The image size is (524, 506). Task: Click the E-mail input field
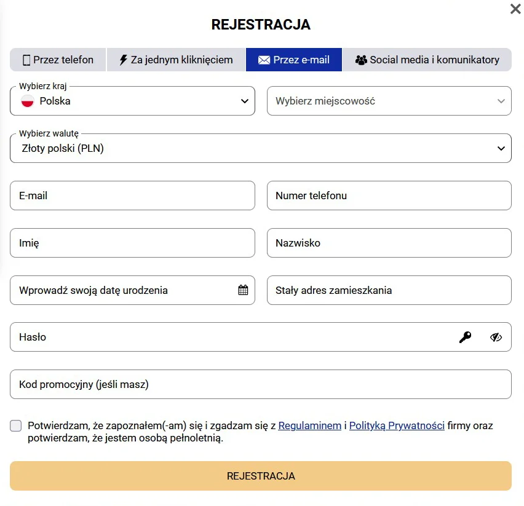[x=132, y=195]
